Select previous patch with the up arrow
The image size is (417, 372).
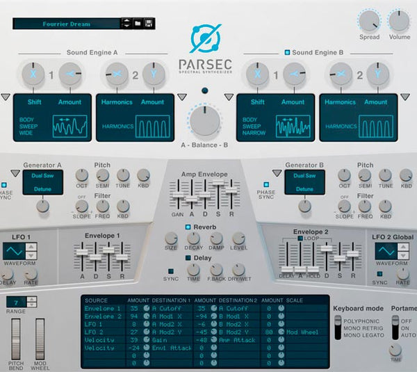click(126, 20)
